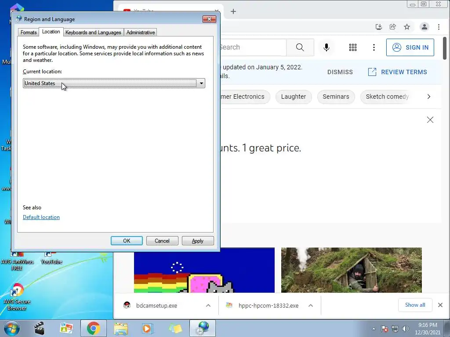Click the YouTube search field
Image resolution: width=450 pixels, height=337 pixels.
click(x=253, y=47)
